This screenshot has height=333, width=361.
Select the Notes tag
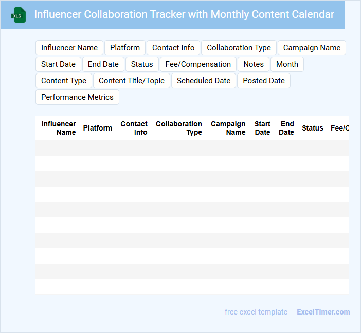254,64
